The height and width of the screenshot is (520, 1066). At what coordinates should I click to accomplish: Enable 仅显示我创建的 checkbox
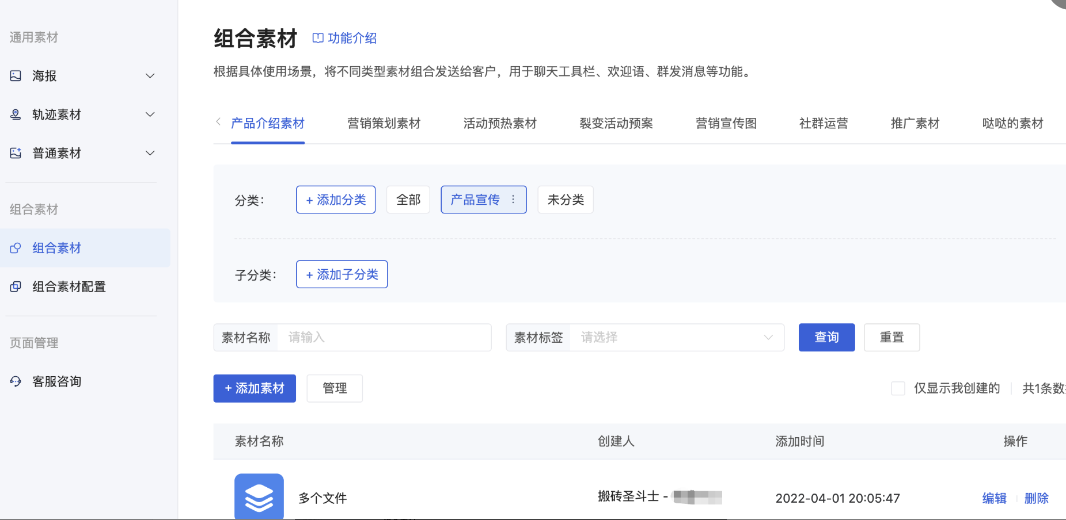(898, 388)
